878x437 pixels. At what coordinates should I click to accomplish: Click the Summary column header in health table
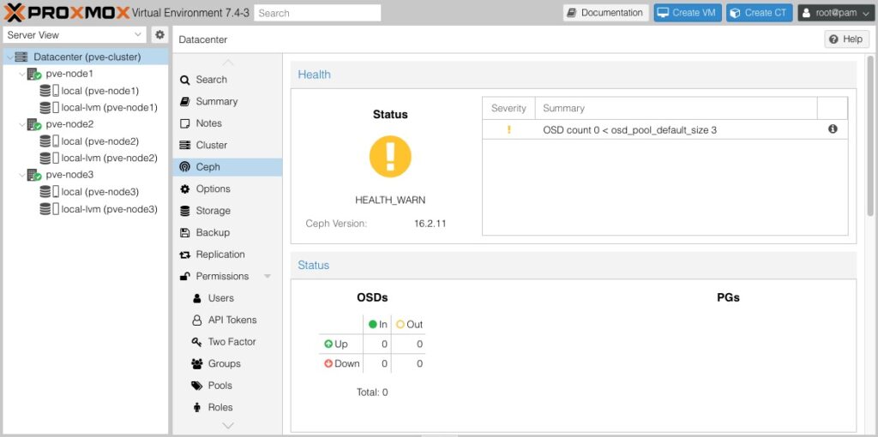click(676, 108)
